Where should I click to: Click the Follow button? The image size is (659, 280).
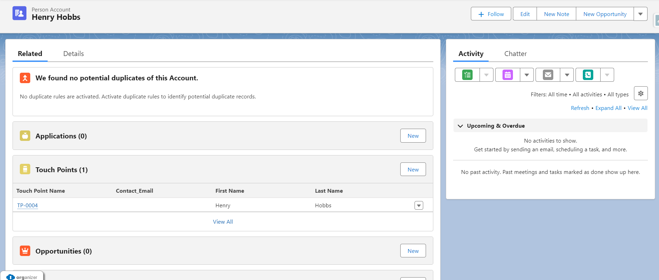pos(491,14)
